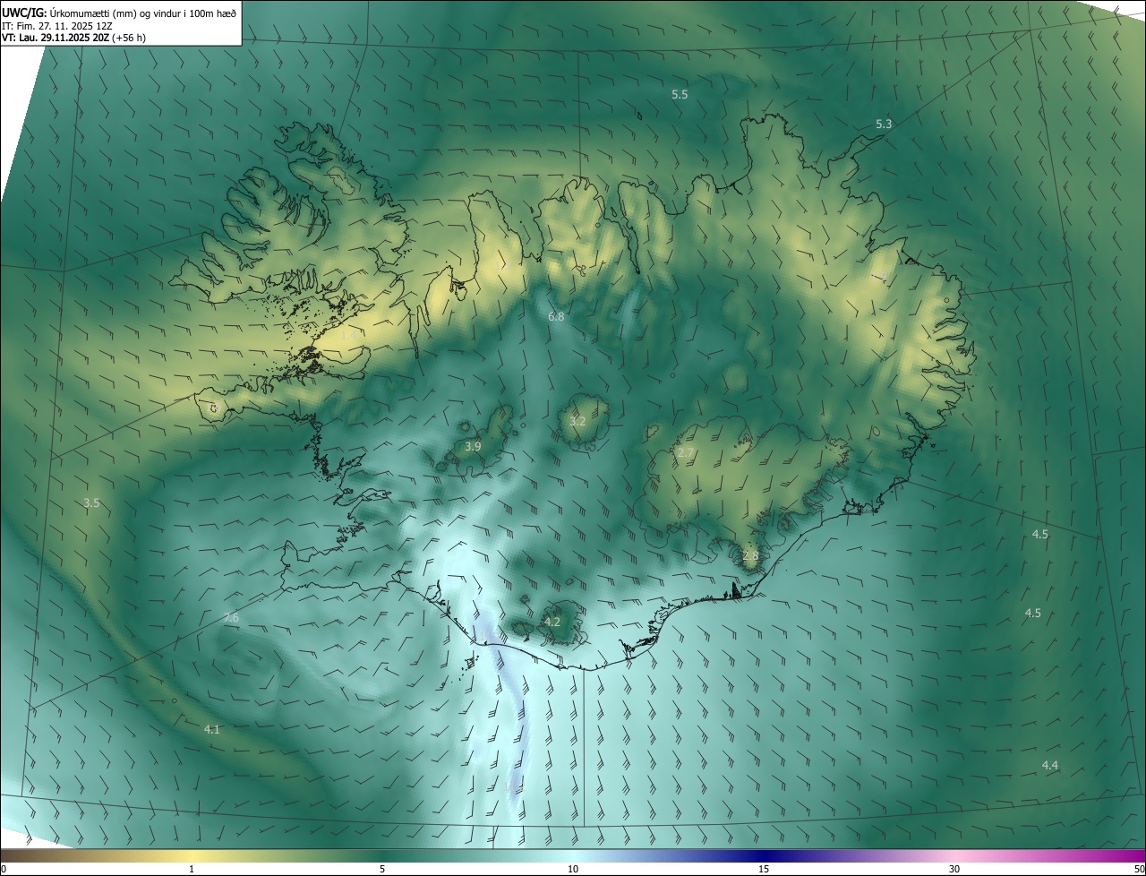Click the 3.5 value label on the map
The image size is (1146, 876).
(91, 503)
